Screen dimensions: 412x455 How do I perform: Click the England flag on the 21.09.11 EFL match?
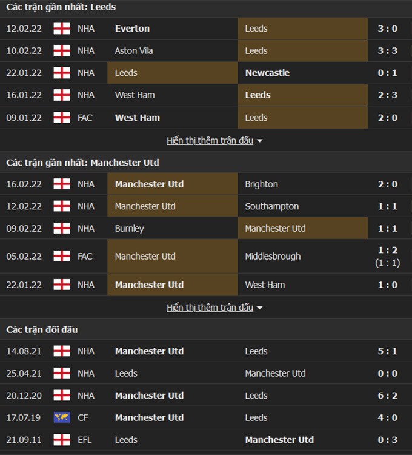62,440
